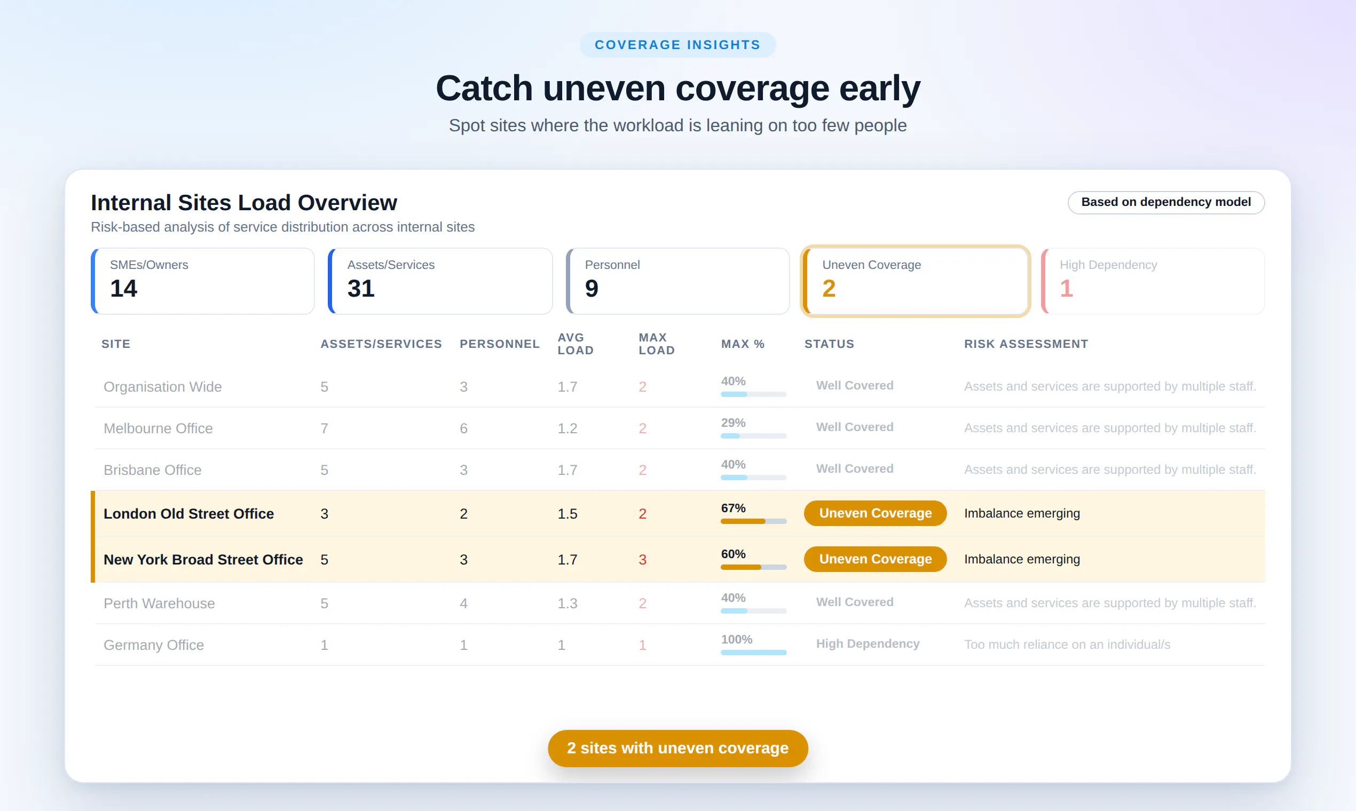The width and height of the screenshot is (1356, 811).
Task: Click 'Too much reliance on an individual/s' text
Action: pos(1067,645)
